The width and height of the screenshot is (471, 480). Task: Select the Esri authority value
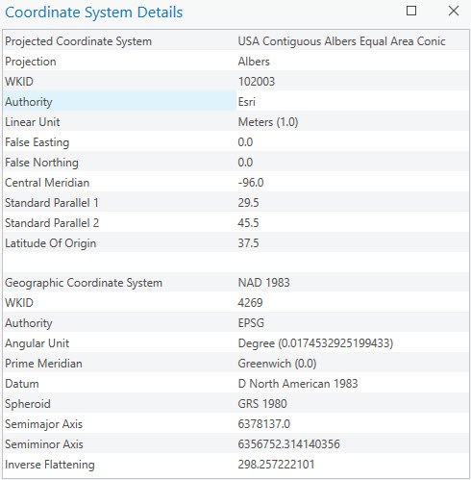pyautogui.click(x=246, y=102)
